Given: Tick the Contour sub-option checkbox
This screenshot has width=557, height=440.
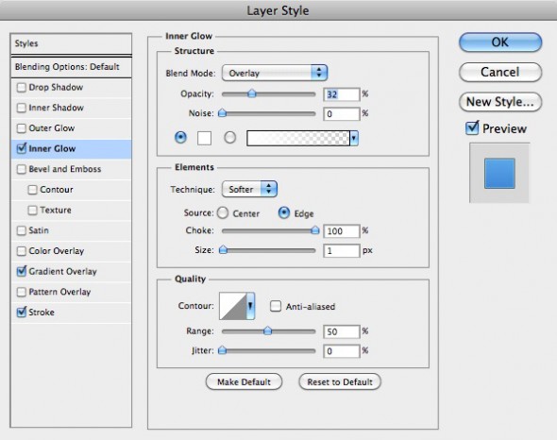Looking at the screenshot, I should [32, 190].
